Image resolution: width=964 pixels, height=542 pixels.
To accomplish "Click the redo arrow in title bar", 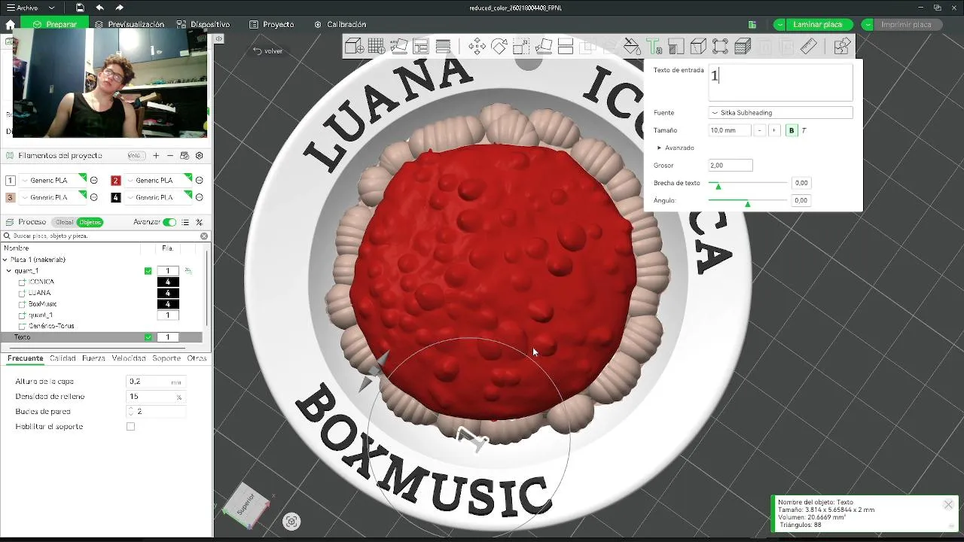I will (x=119, y=8).
